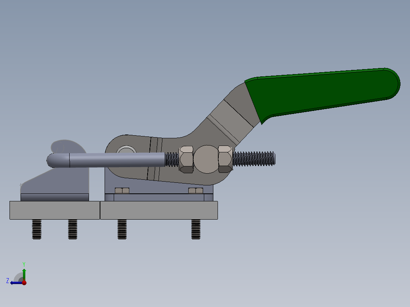Select the round pivot pin on the lever
This screenshot has height=307, width=410.
tap(126, 149)
